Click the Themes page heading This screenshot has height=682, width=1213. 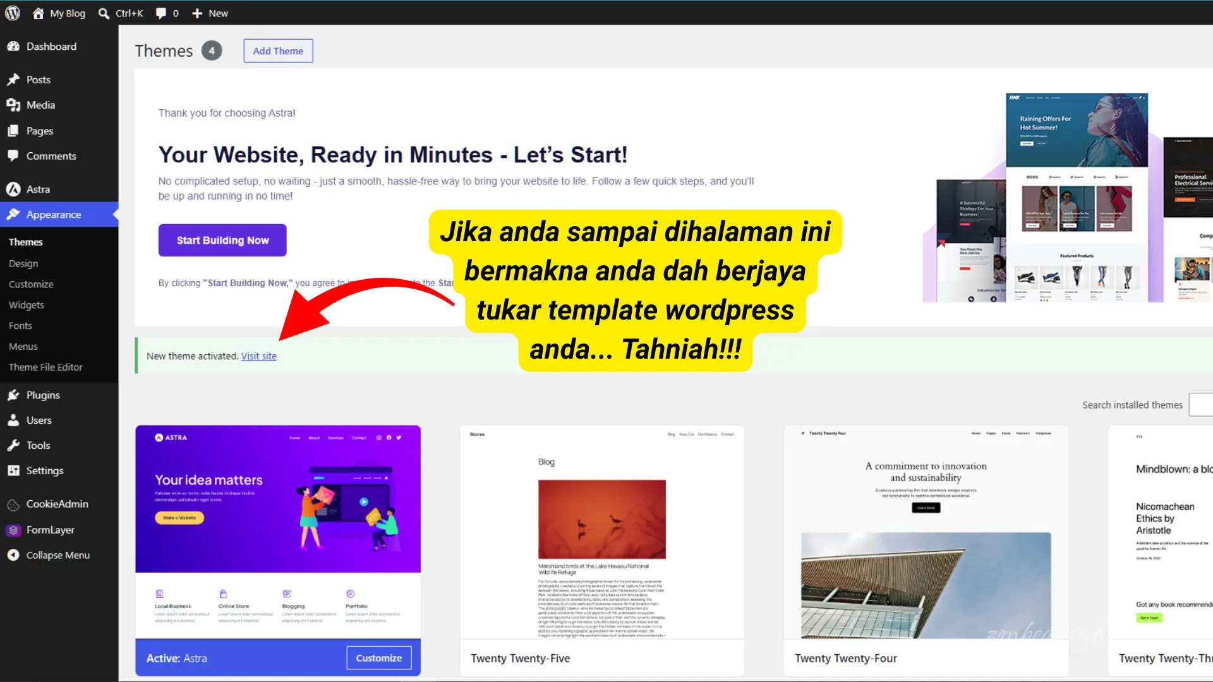coord(164,51)
